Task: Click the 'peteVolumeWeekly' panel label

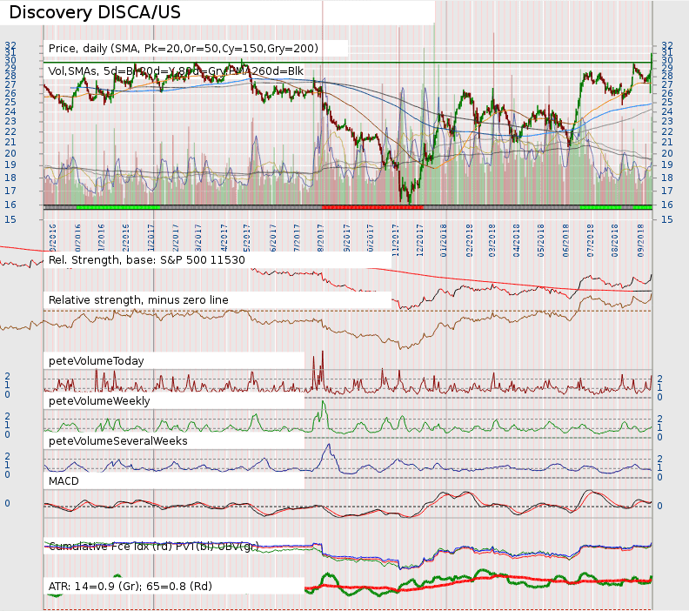Action: click(99, 401)
